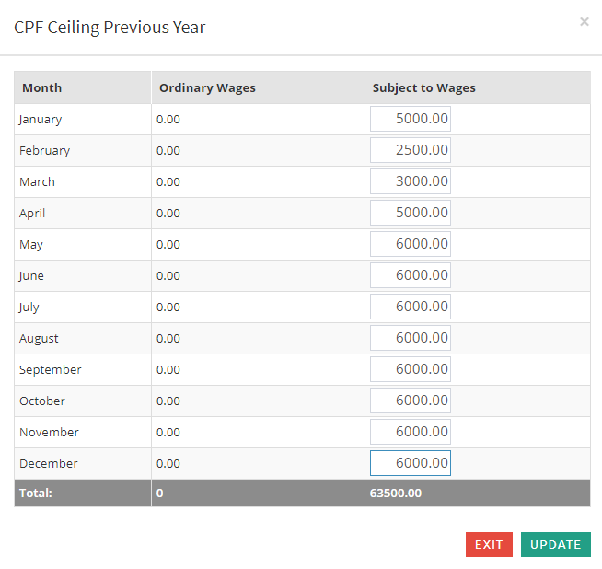Select February Subject to Wages input

pyautogui.click(x=411, y=150)
